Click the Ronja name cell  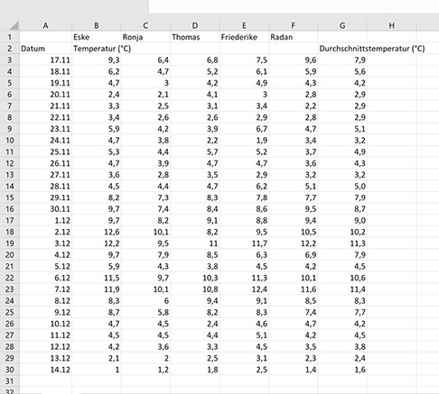(x=145, y=37)
